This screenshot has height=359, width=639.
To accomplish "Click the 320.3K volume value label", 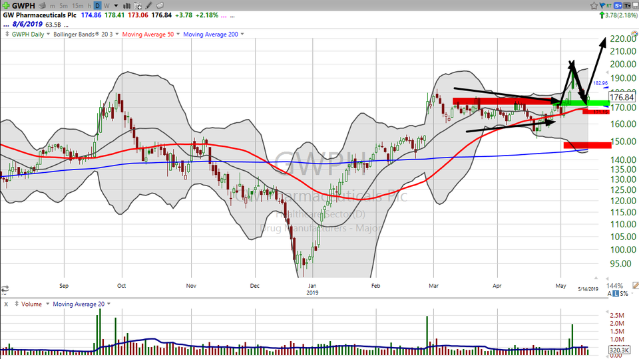I will pyautogui.click(x=620, y=350).
